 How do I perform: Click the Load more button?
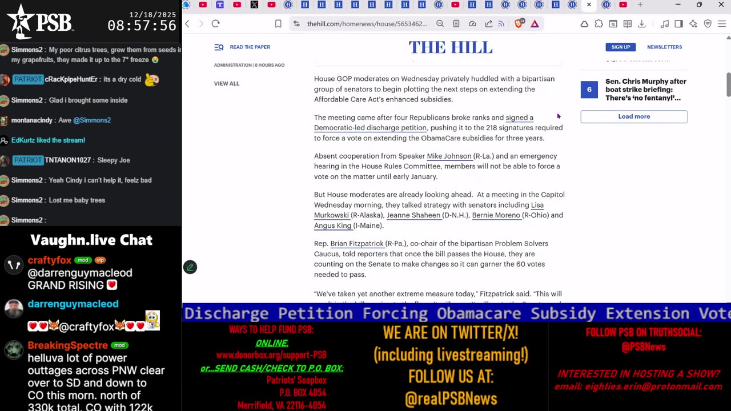click(x=634, y=116)
